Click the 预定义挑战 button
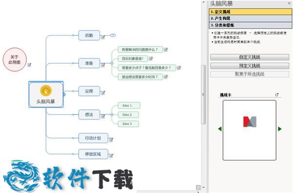The width and height of the screenshot is (293, 193). 250,65
